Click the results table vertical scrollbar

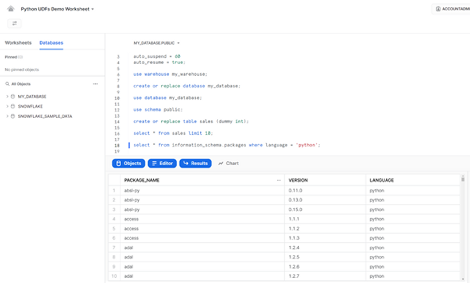point(463,179)
